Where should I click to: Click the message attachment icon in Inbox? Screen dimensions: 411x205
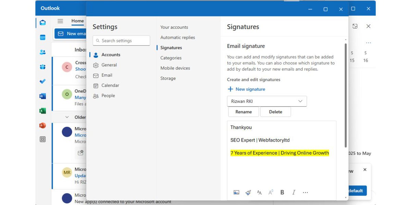click(80, 153)
